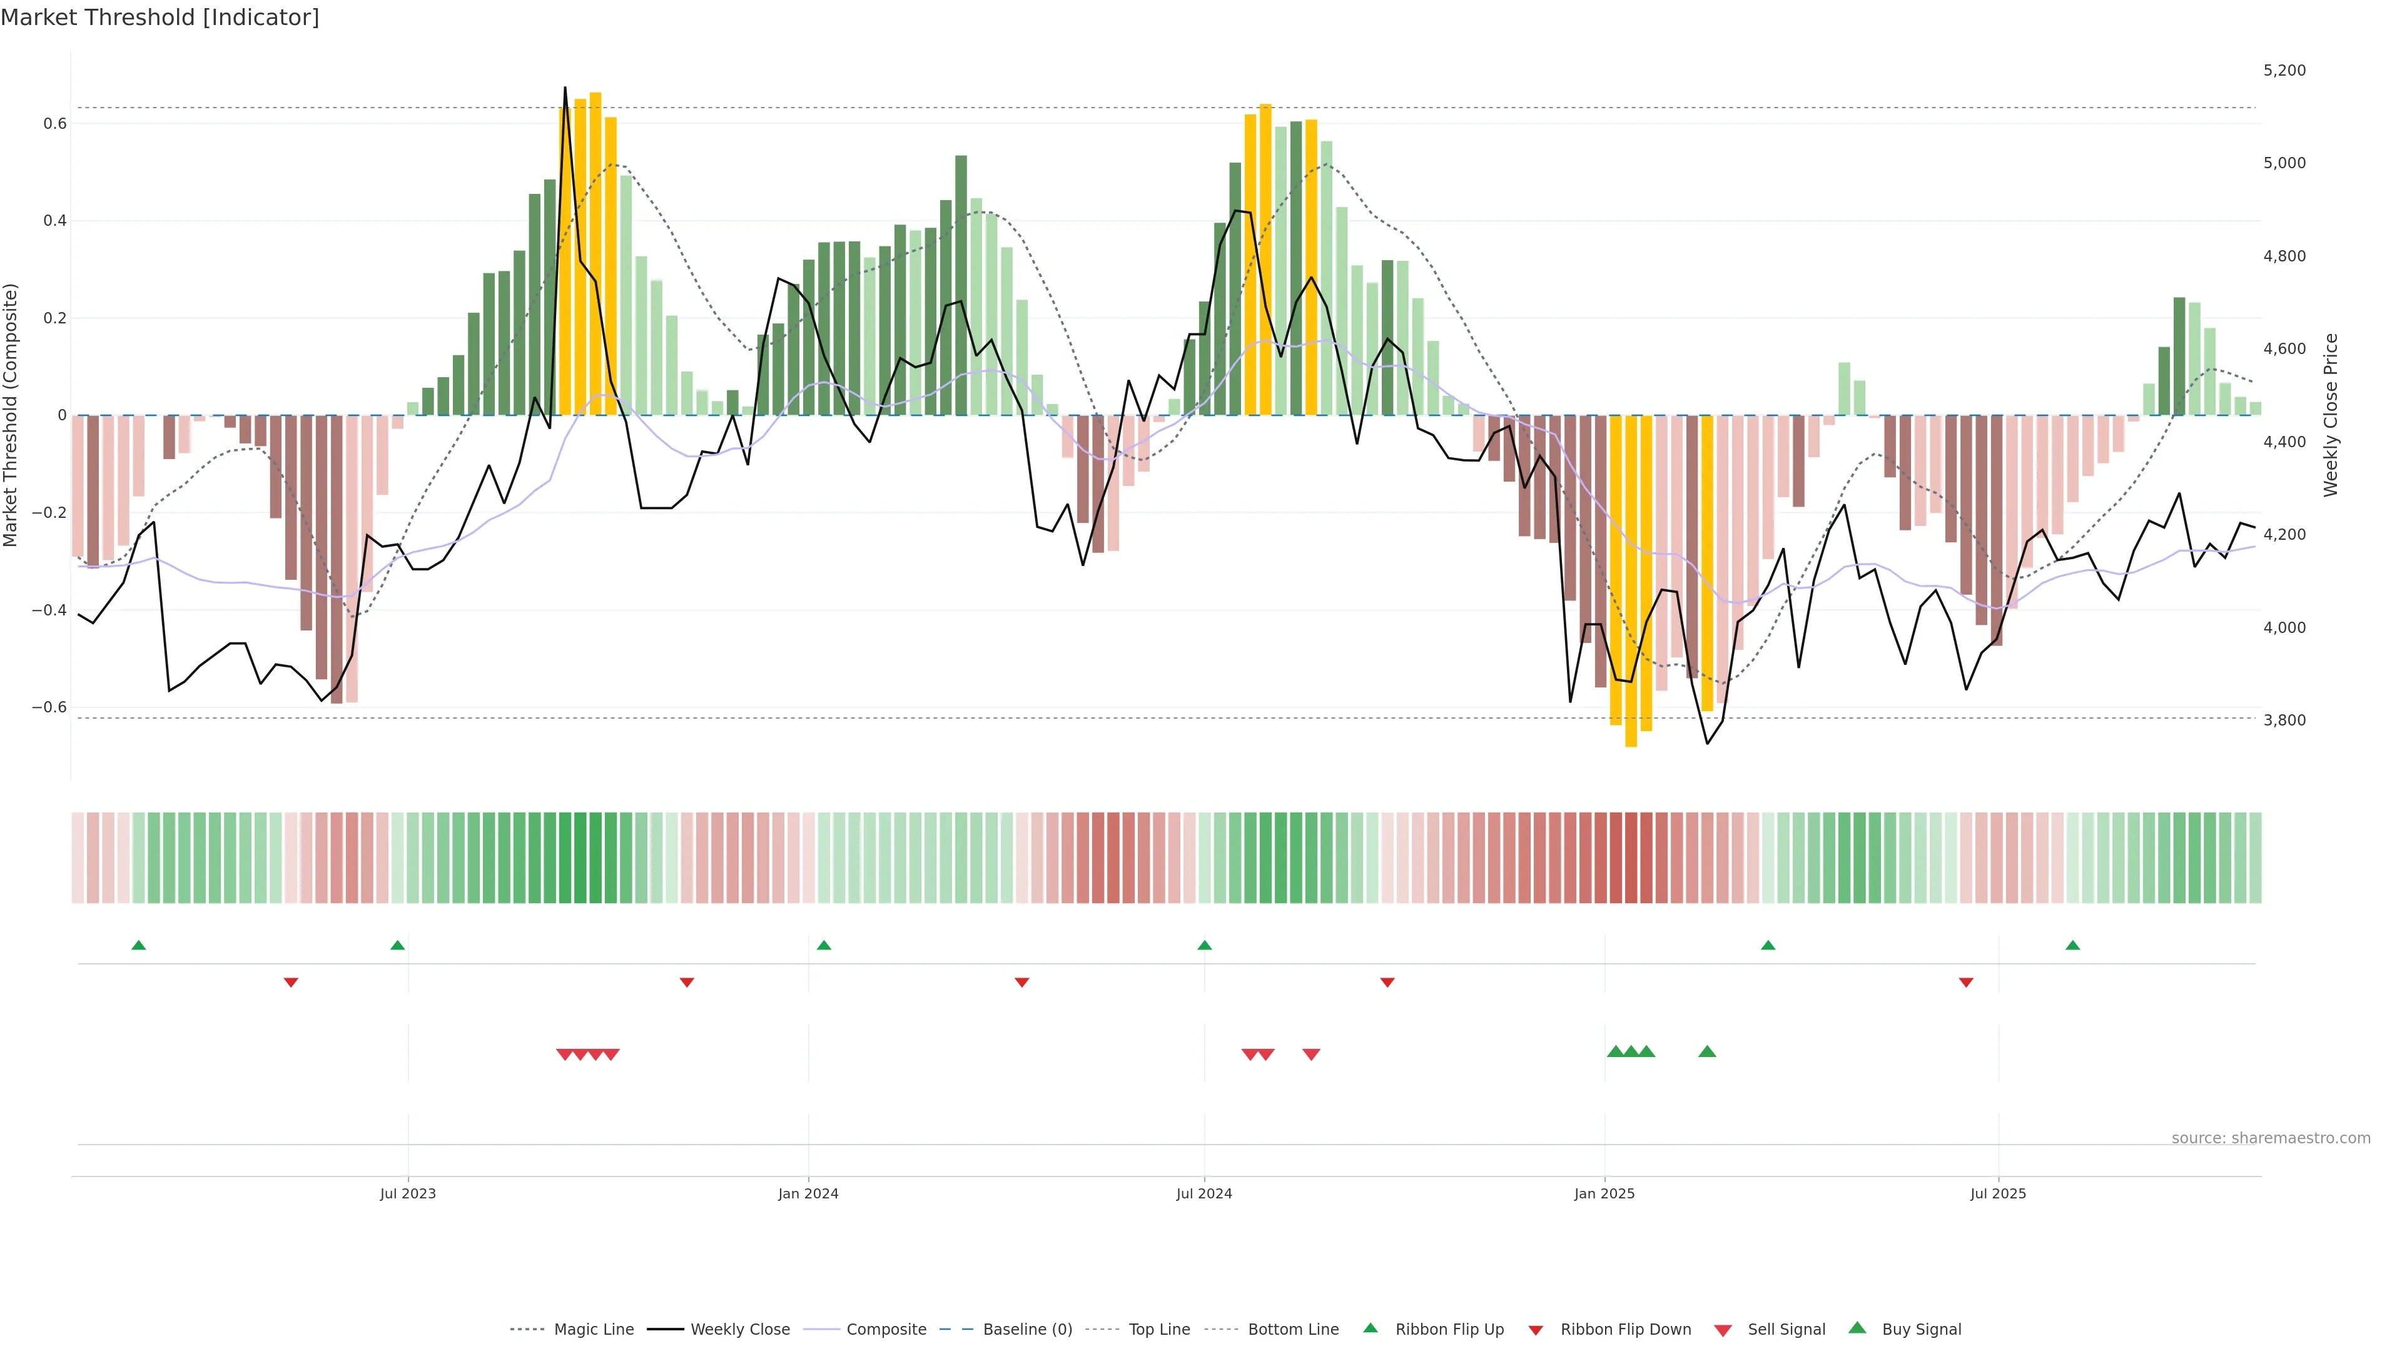Click rightmost green buy signal triangle
This screenshot has width=2402, height=1351.
tap(1707, 1051)
